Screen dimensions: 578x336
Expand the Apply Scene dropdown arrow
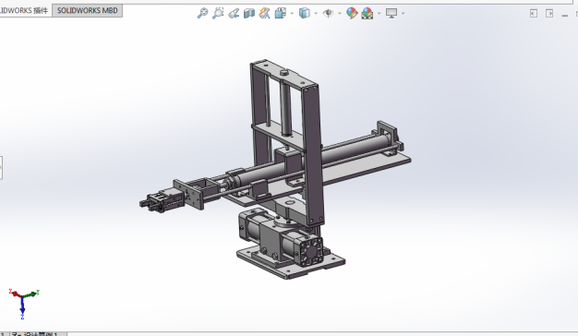[x=379, y=14]
